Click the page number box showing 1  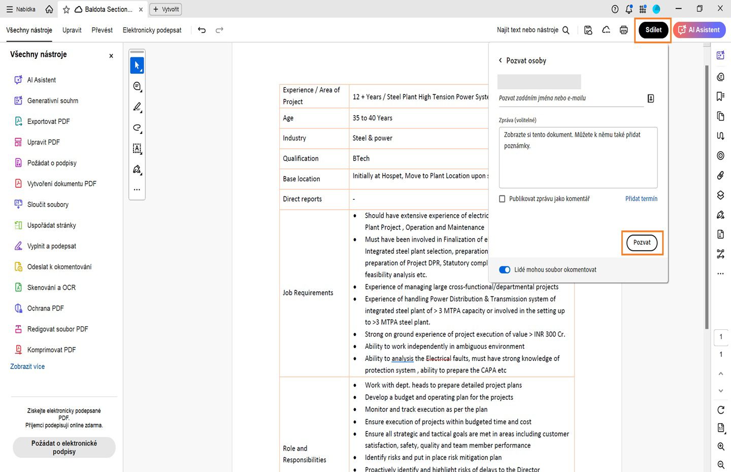click(x=721, y=337)
